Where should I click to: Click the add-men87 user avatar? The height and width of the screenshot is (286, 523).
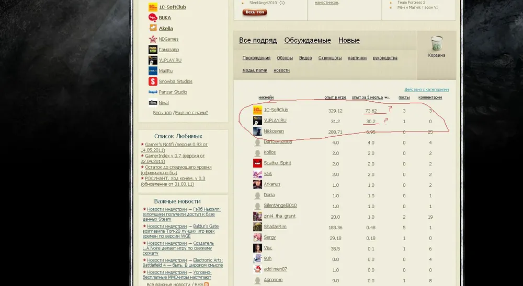pos(257,269)
